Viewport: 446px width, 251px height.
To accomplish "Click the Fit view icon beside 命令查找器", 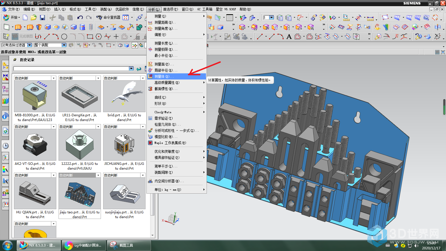I will [x=126, y=18].
